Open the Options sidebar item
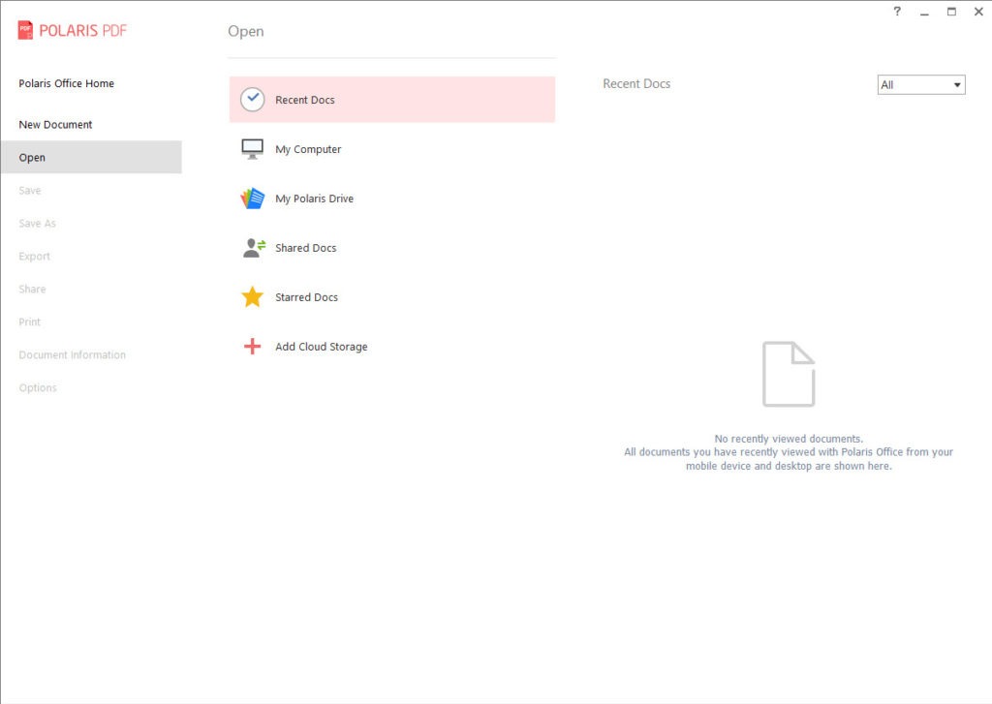The image size is (992, 704). pyautogui.click(x=38, y=387)
